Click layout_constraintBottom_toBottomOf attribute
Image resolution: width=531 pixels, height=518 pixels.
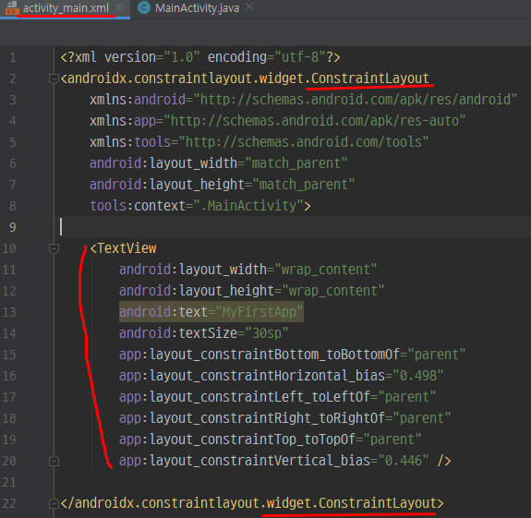point(292,355)
